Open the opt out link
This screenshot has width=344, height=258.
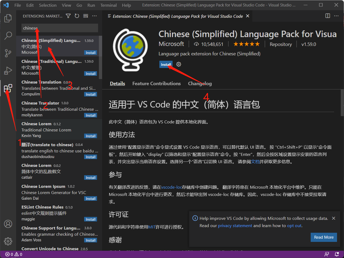pos(294,226)
